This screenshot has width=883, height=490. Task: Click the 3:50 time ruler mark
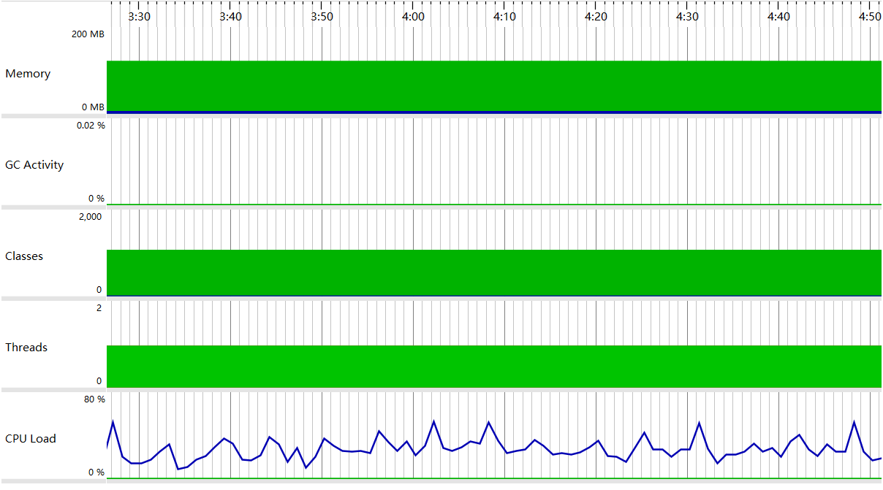[x=322, y=16]
